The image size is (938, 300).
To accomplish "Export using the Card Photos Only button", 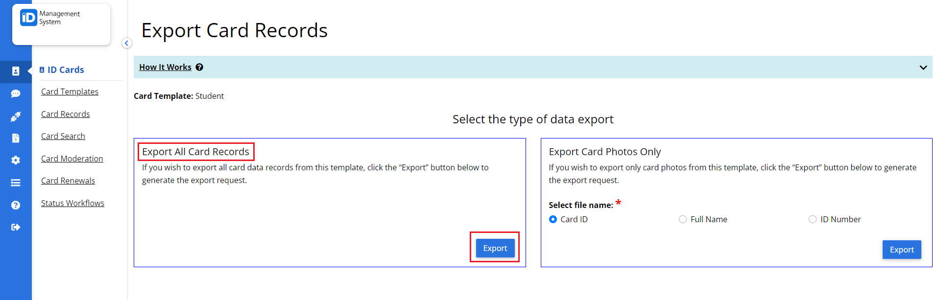I will (901, 250).
